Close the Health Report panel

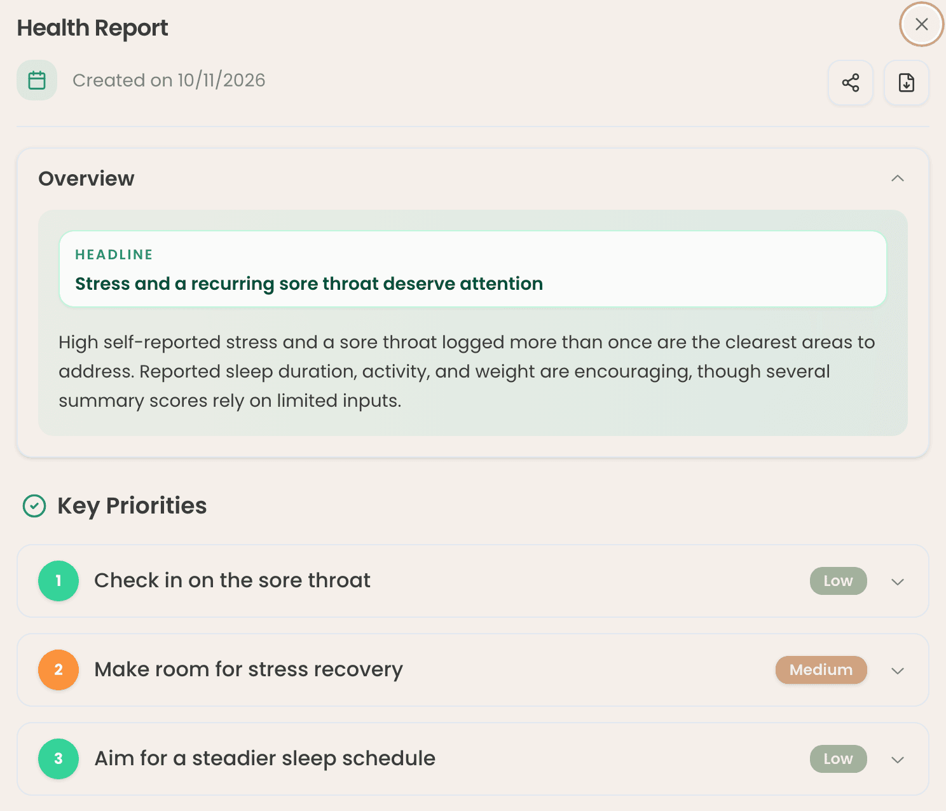coord(921,24)
